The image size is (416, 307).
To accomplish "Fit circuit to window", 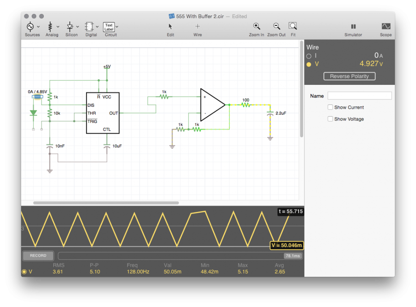I will click(x=293, y=26).
